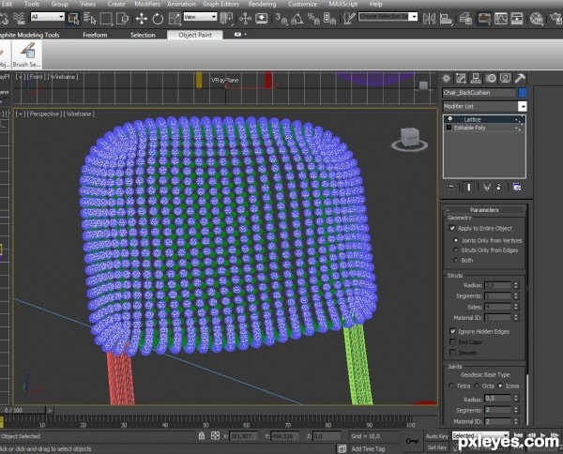The image size is (563, 454).
Task: Open the Modifier List dropdown
Action: click(522, 106)
